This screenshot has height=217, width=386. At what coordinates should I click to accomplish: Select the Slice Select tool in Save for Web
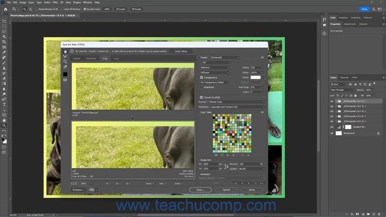65,57
